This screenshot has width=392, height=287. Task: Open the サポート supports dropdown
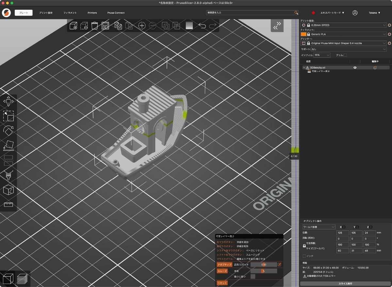[349, 49]
